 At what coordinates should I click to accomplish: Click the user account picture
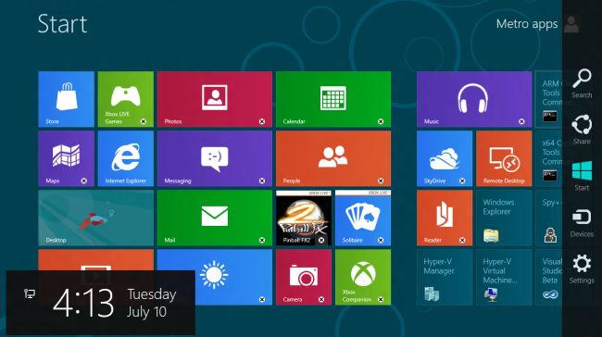571,24
